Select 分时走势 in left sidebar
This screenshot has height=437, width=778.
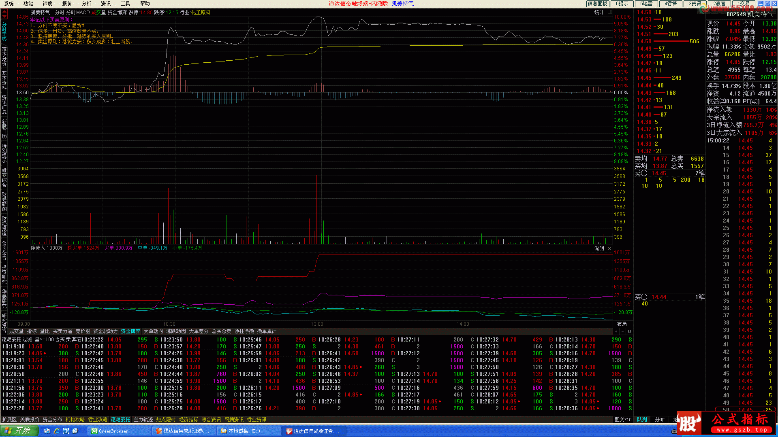4,32
